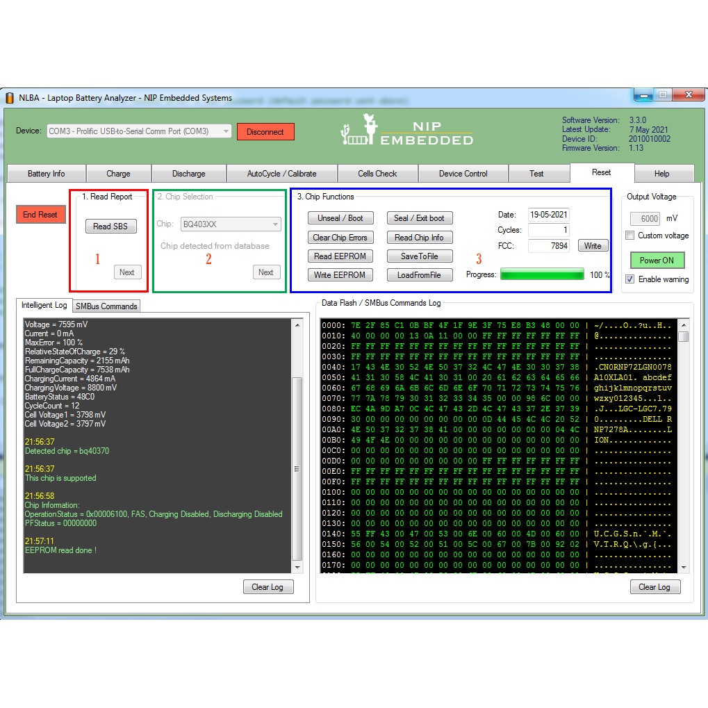Click the NLBA battery icon in title bar
The image size is (708, 708).
(10, 98)
